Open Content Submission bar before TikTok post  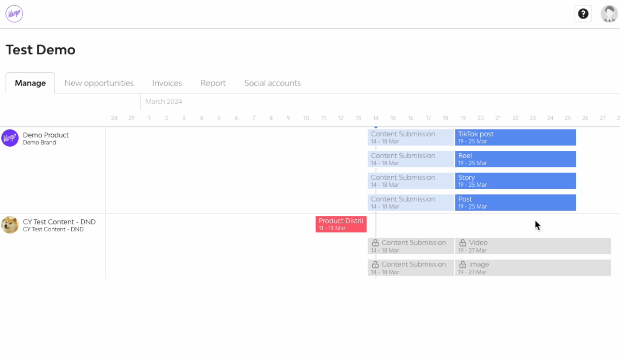[411, 138]
